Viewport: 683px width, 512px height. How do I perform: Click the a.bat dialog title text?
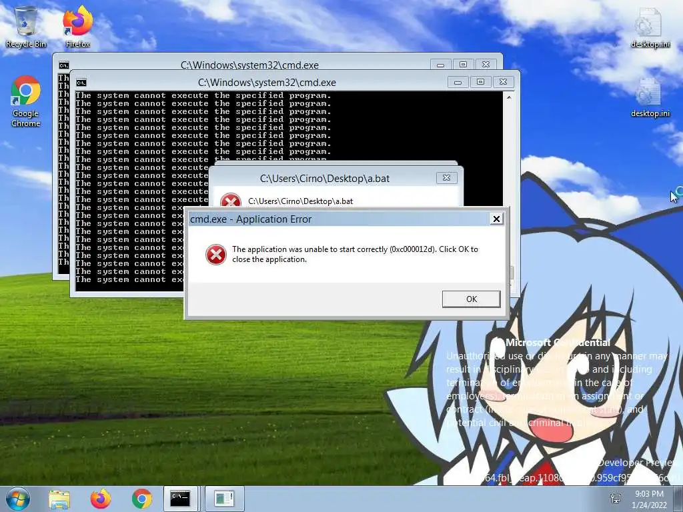point(325,179)
